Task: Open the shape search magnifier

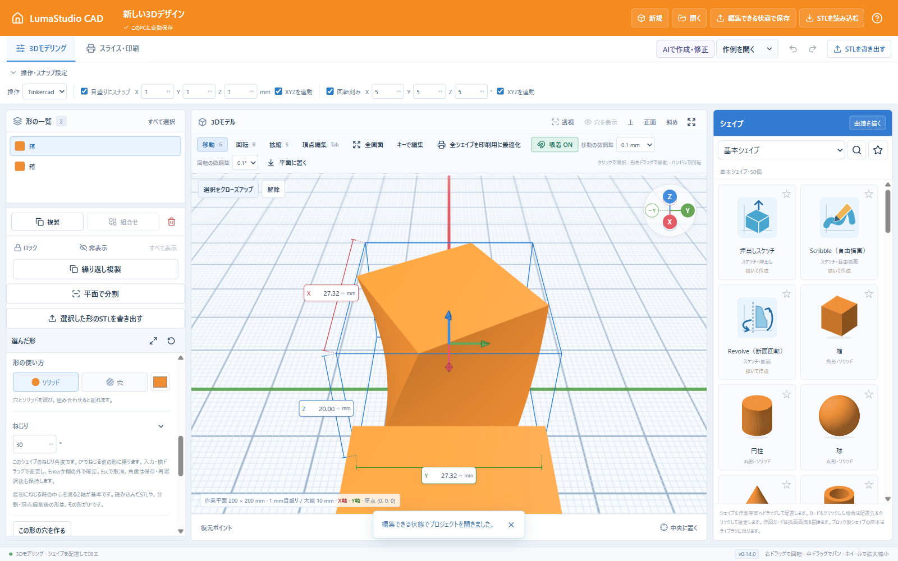Action: 856,150
